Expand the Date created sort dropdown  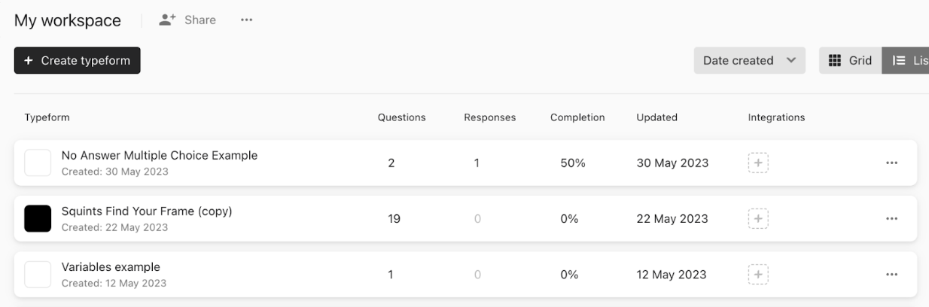750,61
